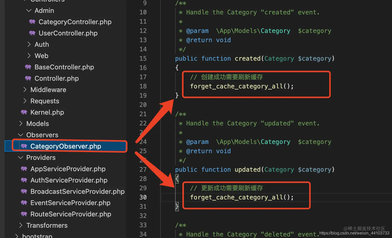Expand the Auth folder
Image resolution: width=392 pixels, height=238 pixels.
click(x=29, y=44)
